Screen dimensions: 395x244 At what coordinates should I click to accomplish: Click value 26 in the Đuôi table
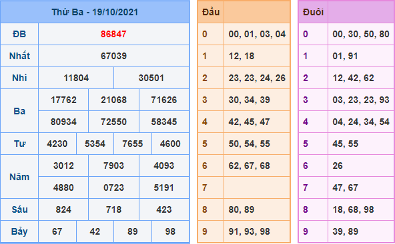coord(338,166)
